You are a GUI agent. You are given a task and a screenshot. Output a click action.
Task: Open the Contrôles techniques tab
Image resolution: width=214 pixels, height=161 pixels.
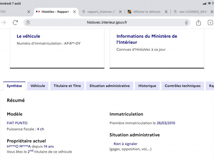click(x=183, y=86)
